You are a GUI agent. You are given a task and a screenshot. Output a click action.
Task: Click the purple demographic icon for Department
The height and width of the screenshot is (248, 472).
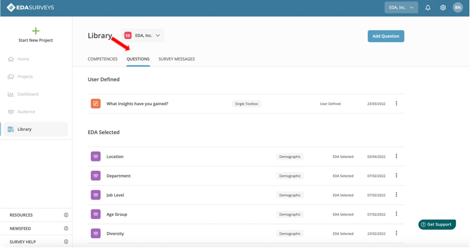click(96, 176)
